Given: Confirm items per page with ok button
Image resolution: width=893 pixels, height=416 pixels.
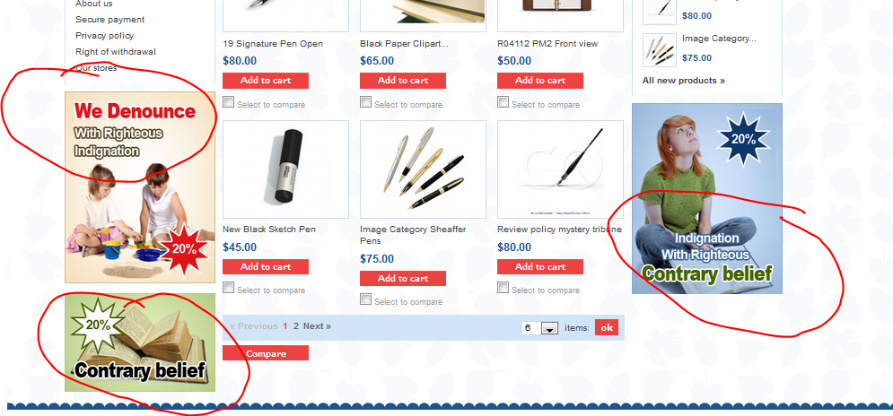Looking at the screenshot, I should [x=607, y=327].
